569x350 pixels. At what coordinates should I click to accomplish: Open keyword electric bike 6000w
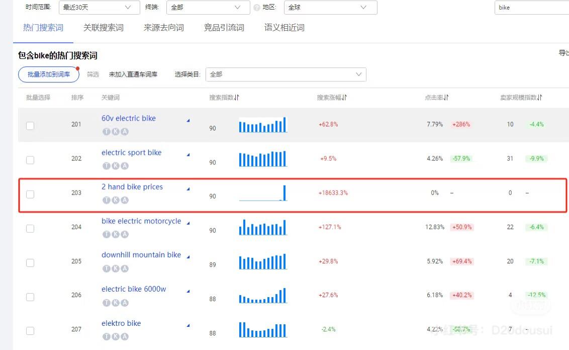(134, 289)
